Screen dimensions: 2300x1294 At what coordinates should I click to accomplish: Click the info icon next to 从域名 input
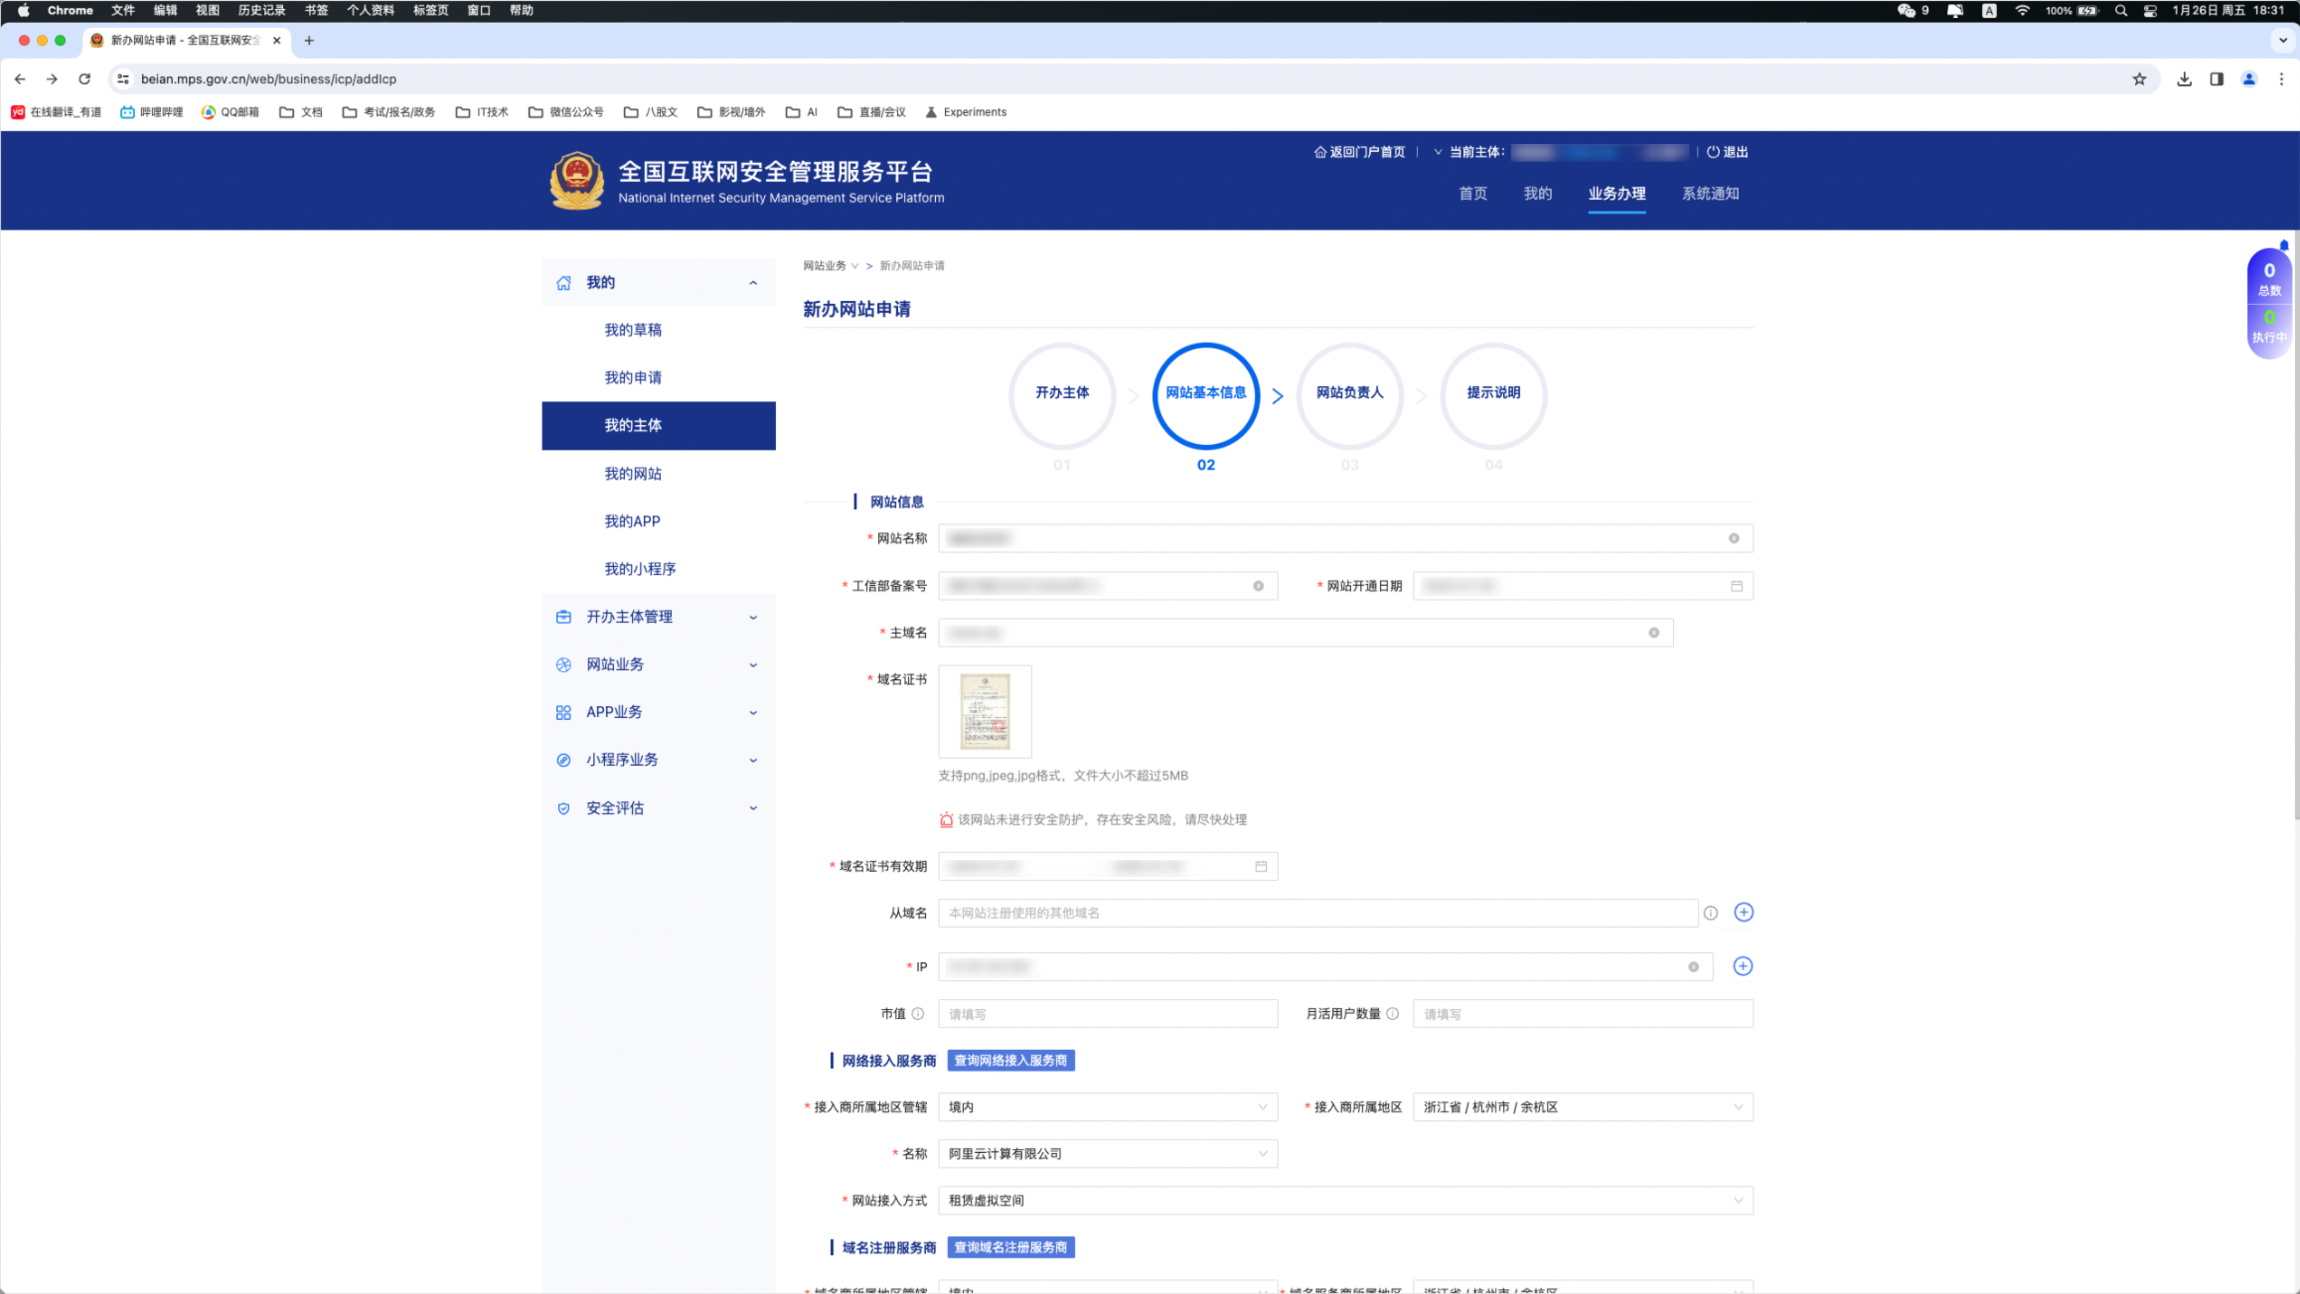1710,914
